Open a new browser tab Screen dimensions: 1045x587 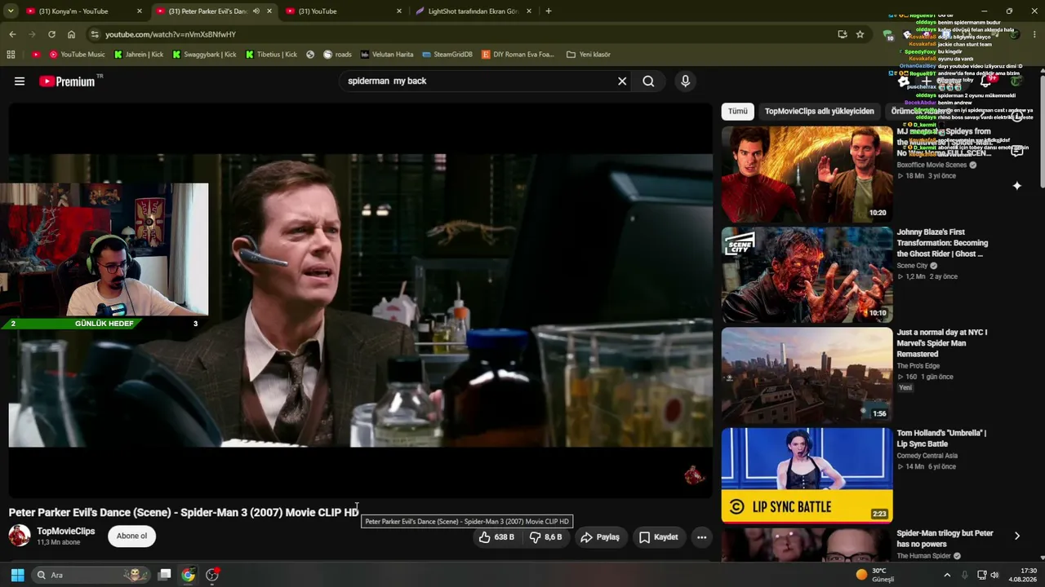[x=548, y=11]
